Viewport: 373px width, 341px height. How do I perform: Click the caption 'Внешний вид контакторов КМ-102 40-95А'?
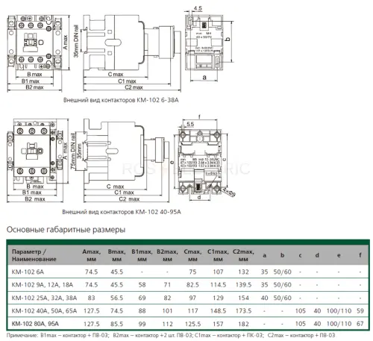122,212
